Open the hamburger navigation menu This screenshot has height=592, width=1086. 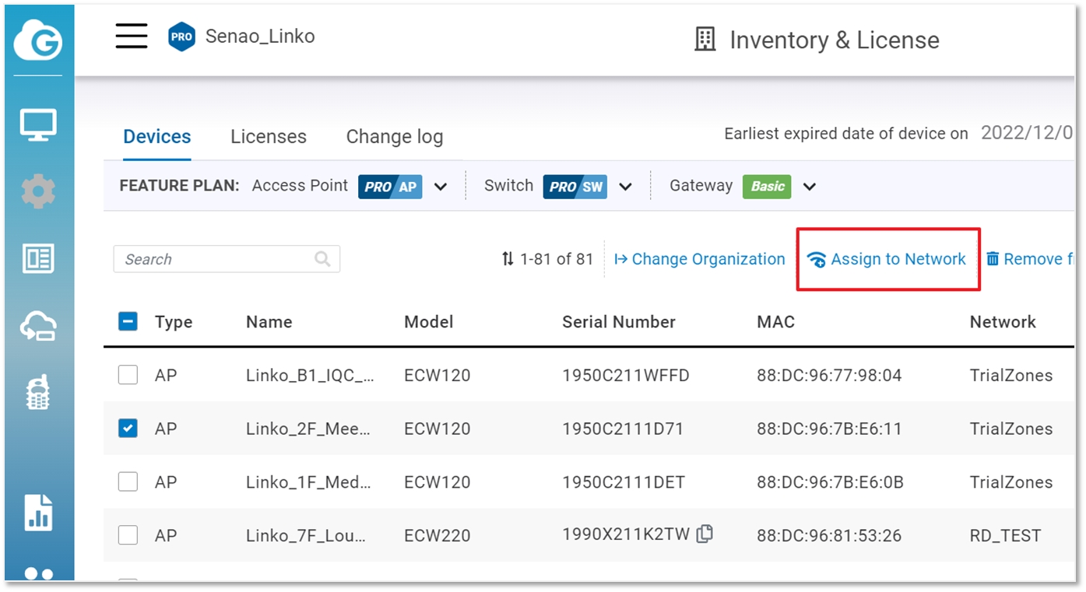pos(132,36)
